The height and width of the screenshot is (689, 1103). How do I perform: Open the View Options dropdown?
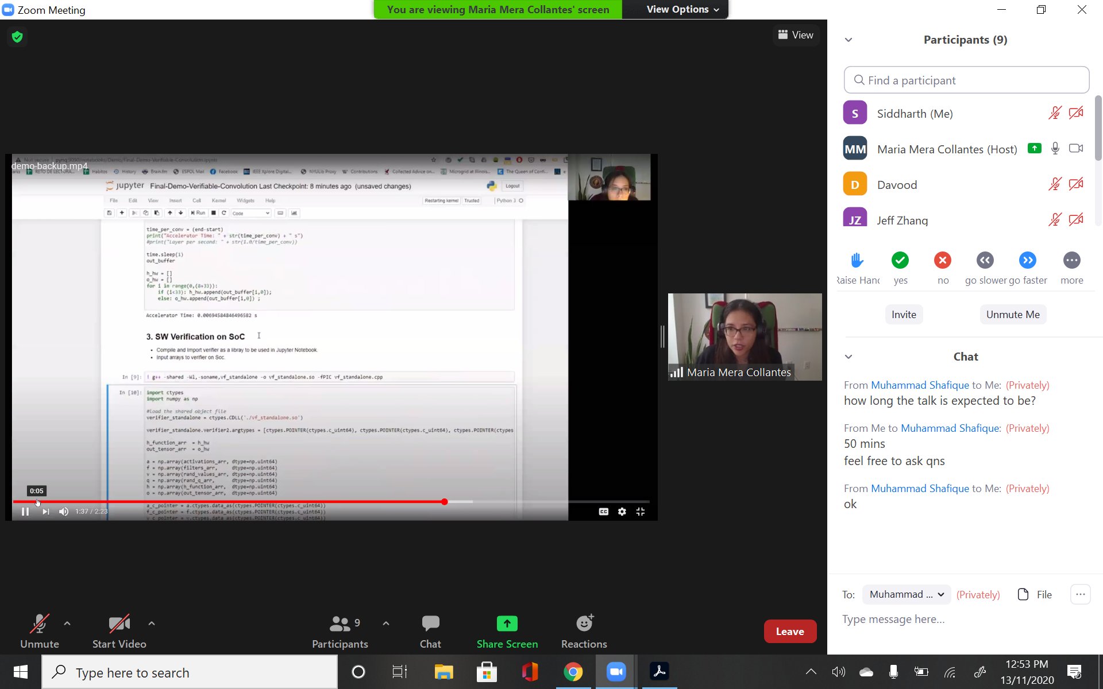(682, 10)
